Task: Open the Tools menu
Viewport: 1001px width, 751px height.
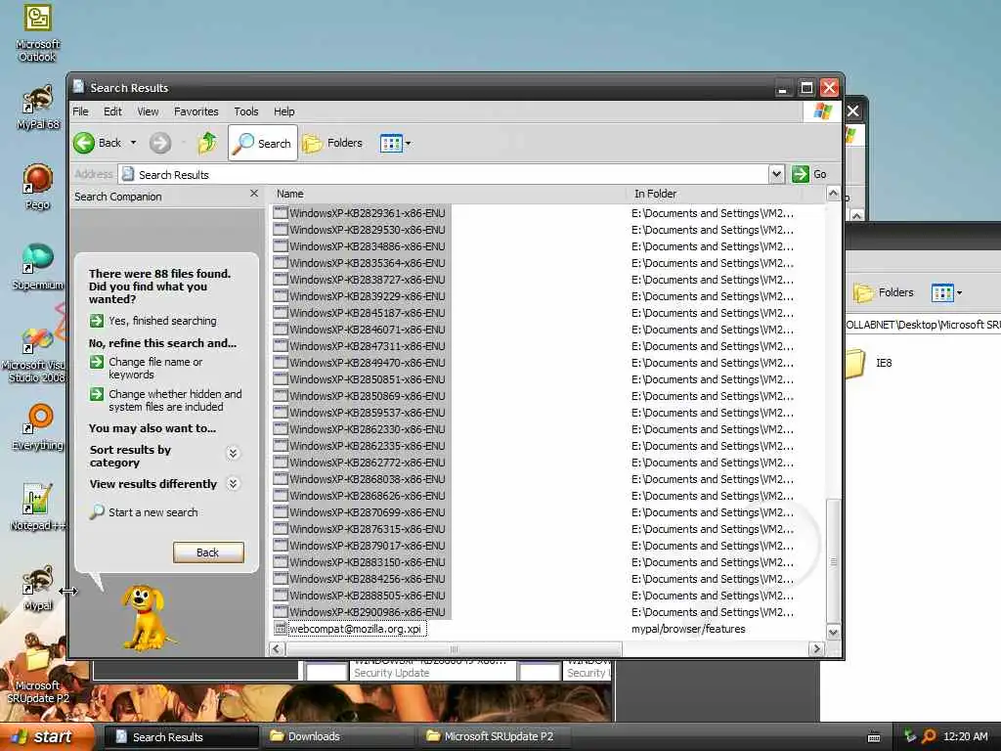Action: (x=245, y=111)
